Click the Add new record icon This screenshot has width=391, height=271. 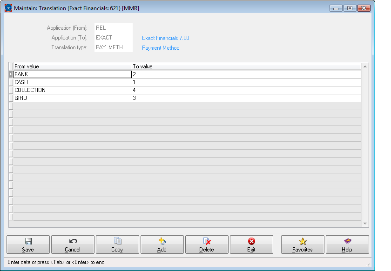[x=162, y=241]
